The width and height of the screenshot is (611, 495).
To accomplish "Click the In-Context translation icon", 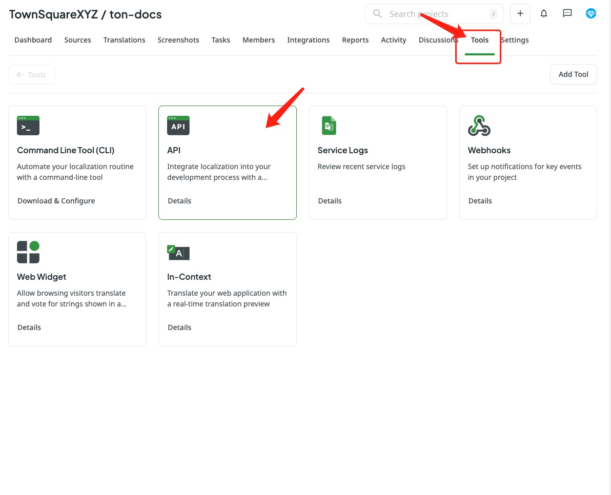I will point(178,253).
